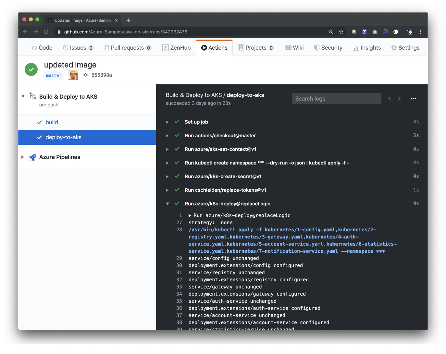Click 'service/config unchanged' log line

[224, 258]
